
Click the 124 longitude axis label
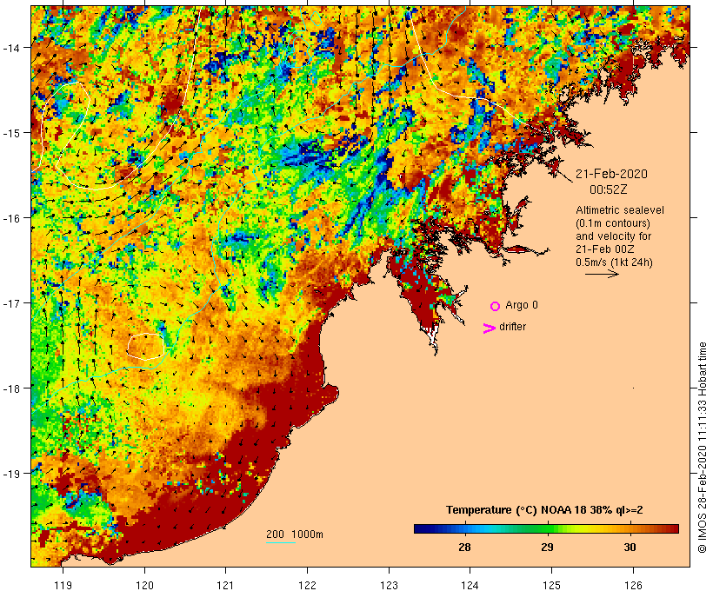(x=470, y=585)
